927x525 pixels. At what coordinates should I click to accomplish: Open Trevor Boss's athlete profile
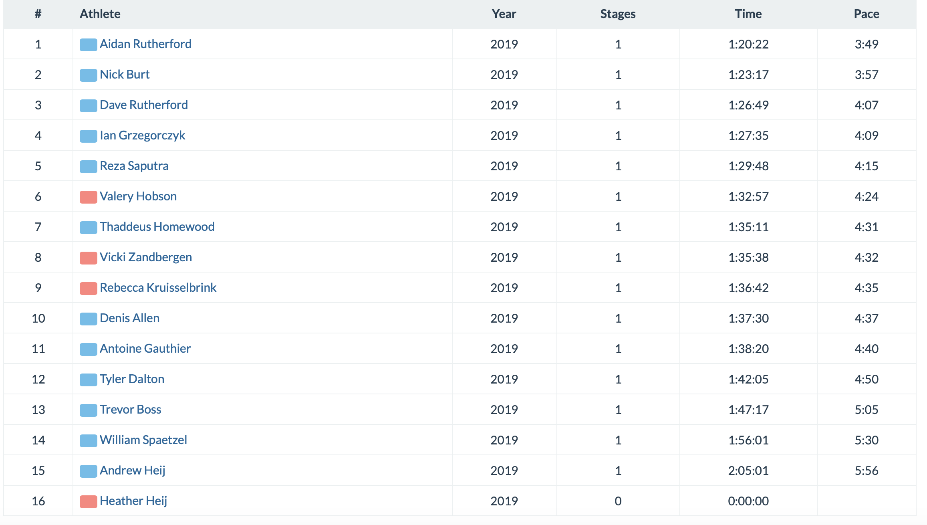pyautogui.click(x=130, y=410)
